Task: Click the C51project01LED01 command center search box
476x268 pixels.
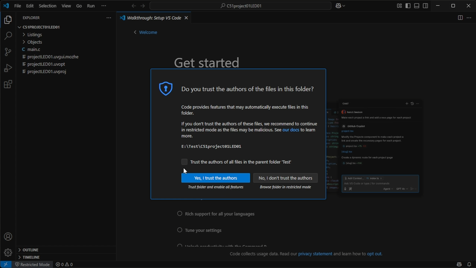Action: (240, 6)
